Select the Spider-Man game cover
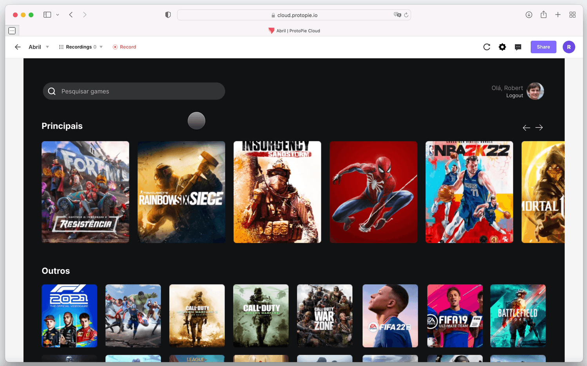Viewport: 587px width, 366px height. coord(373,192)
